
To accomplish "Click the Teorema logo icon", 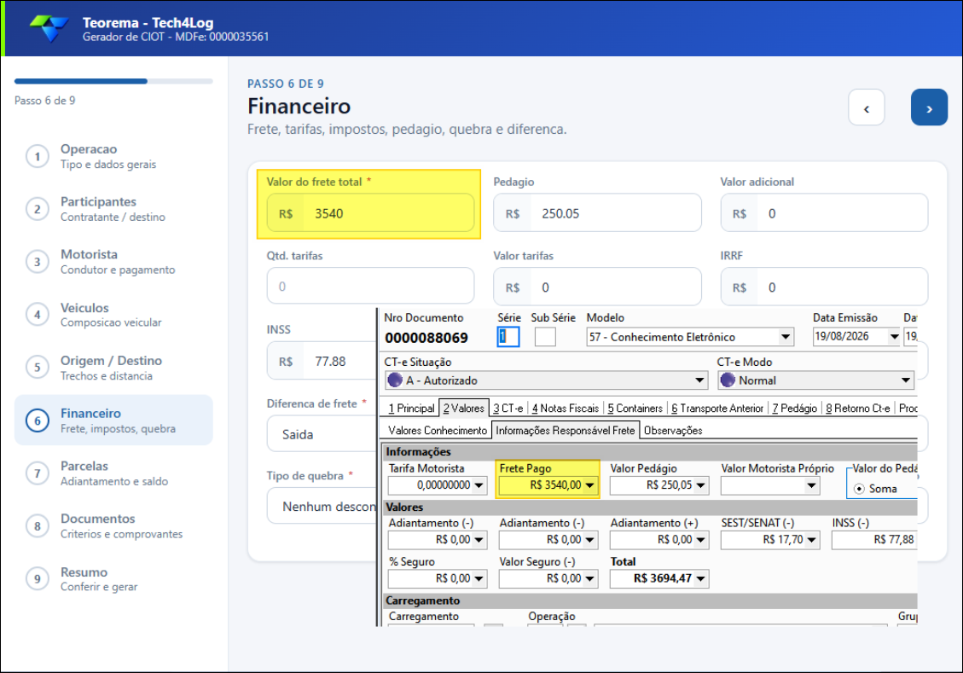I will 49,28.
